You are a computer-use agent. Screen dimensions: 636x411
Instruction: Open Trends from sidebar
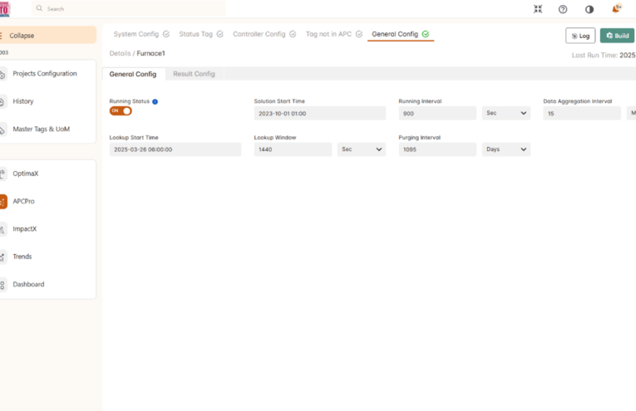point(22,257)
